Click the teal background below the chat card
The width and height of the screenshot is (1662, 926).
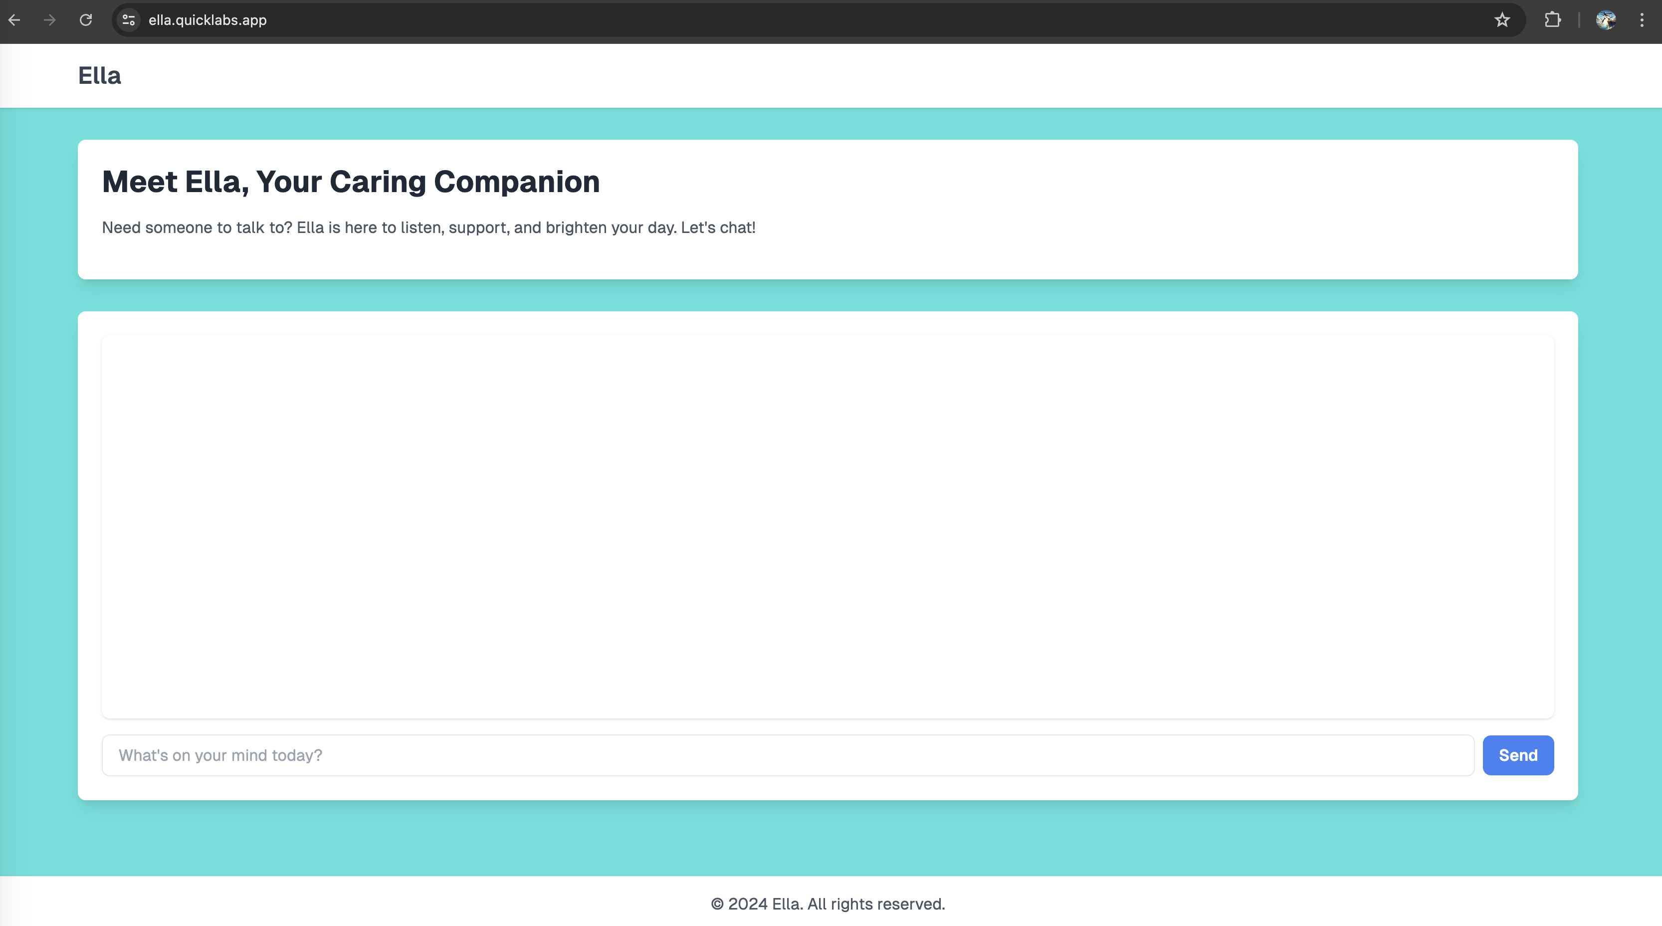pos(827,838)
